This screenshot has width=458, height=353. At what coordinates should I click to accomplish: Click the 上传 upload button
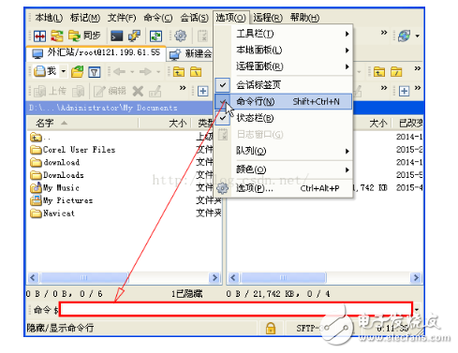(51, 91)
